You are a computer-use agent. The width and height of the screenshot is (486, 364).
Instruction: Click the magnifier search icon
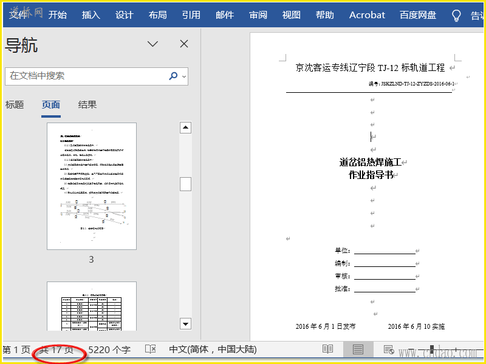pyautogui.click(x=173, y=76)
